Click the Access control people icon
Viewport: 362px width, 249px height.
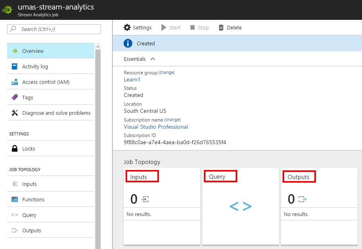(x=15, y=82)
